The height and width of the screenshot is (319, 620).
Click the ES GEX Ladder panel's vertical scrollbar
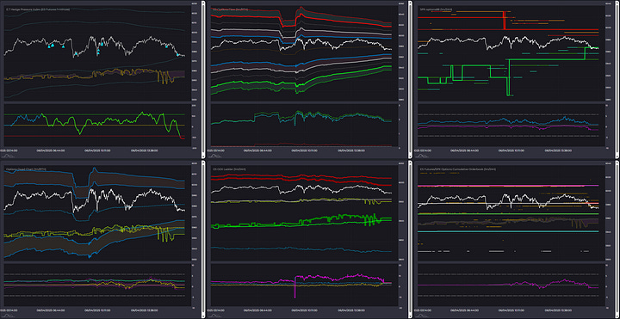coord(410,239)
